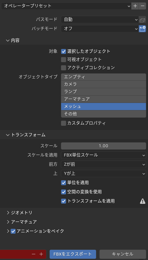This screenshot has width=148, height=260.
Task: Remove the current operator preset with minus icon
Action: (142, 6)
